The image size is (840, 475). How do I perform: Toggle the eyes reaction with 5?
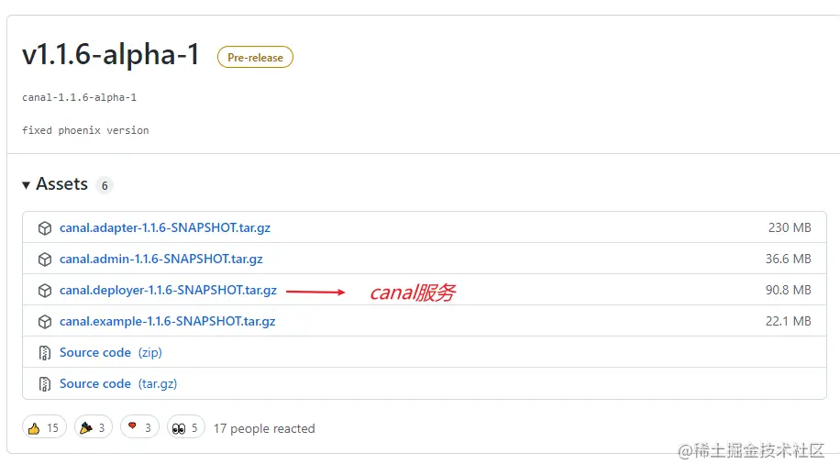185,427
